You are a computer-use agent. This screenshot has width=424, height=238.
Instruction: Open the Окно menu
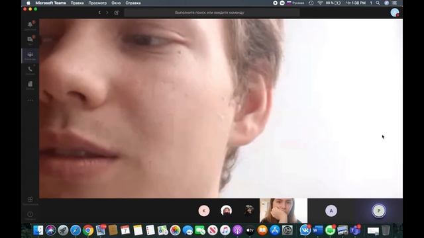click(116, 3)
